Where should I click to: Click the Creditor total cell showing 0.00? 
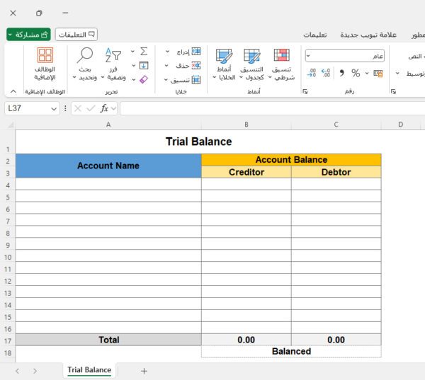pyautogui.click(x=246, y=340)
